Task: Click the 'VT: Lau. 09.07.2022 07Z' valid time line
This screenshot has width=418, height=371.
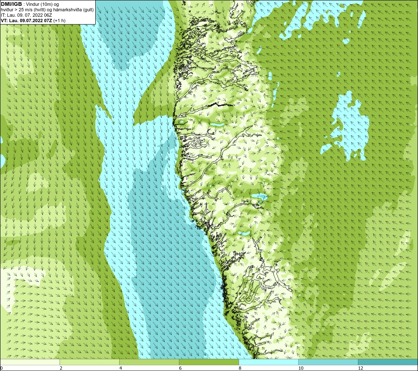Action: [x=26, y=20]
